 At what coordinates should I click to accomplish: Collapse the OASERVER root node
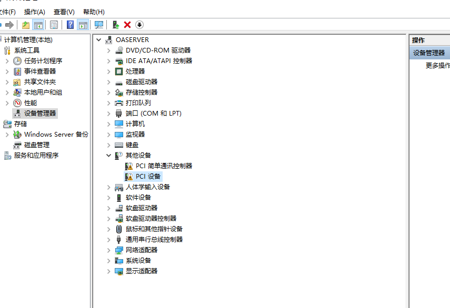99,40
